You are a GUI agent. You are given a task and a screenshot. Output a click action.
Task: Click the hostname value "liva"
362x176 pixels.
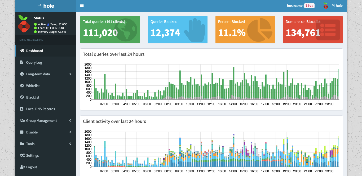pyautogui.click(x=309, y=6)
